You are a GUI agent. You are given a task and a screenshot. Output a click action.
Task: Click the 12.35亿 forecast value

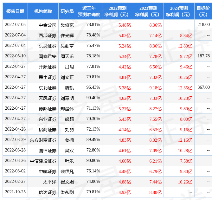point(185,88)
